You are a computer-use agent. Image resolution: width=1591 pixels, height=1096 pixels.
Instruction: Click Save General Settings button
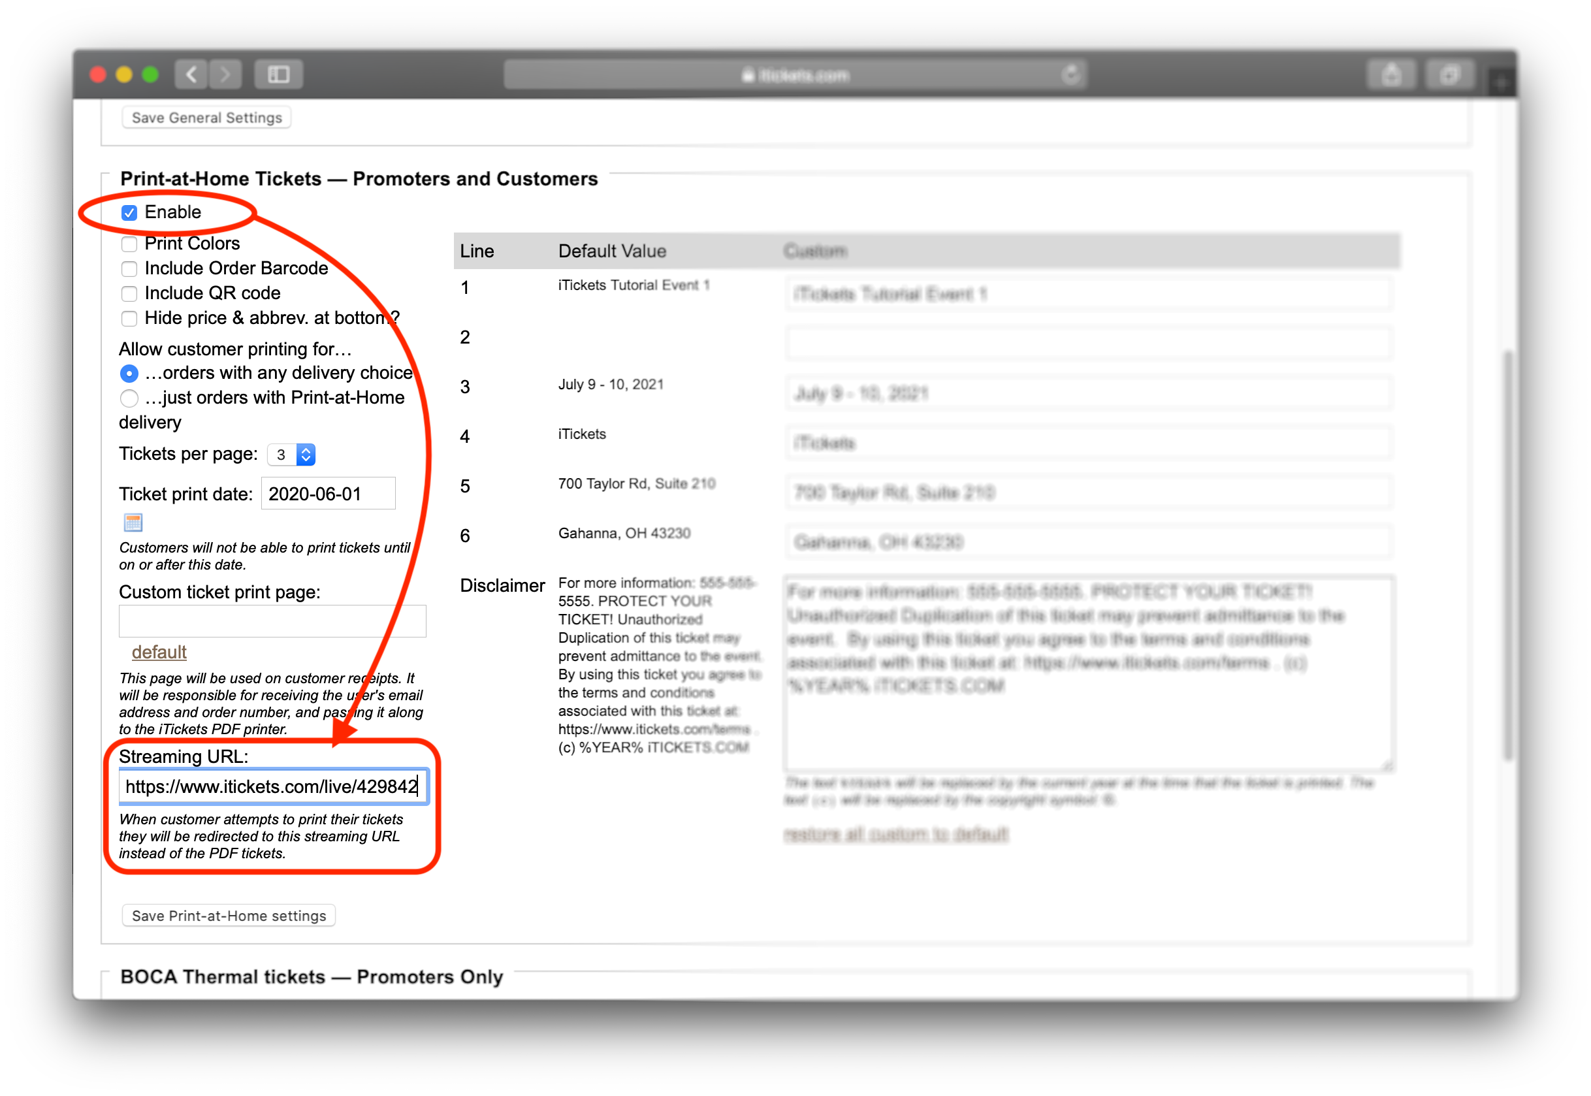[x=206, y=118]
